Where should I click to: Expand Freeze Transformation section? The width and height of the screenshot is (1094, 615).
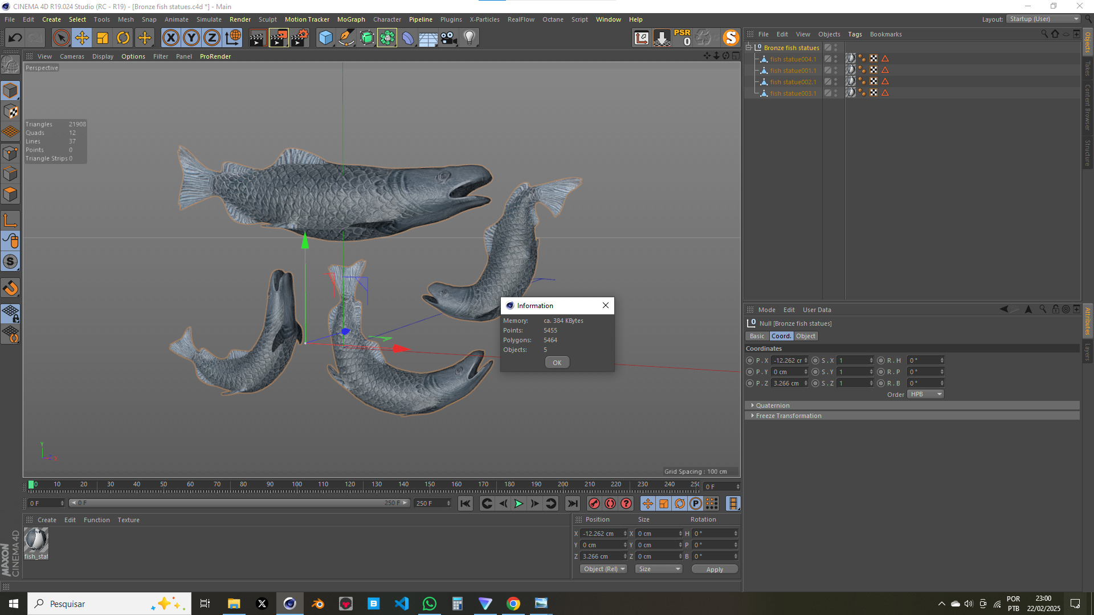[x=788, y=416]
